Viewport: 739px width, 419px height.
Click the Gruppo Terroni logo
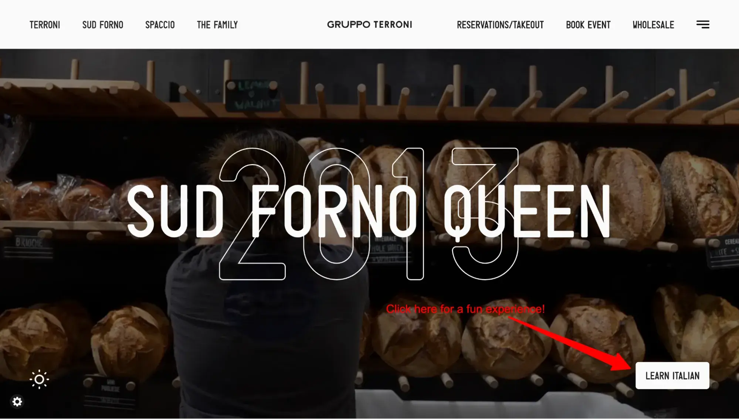(x=369, y=25)
